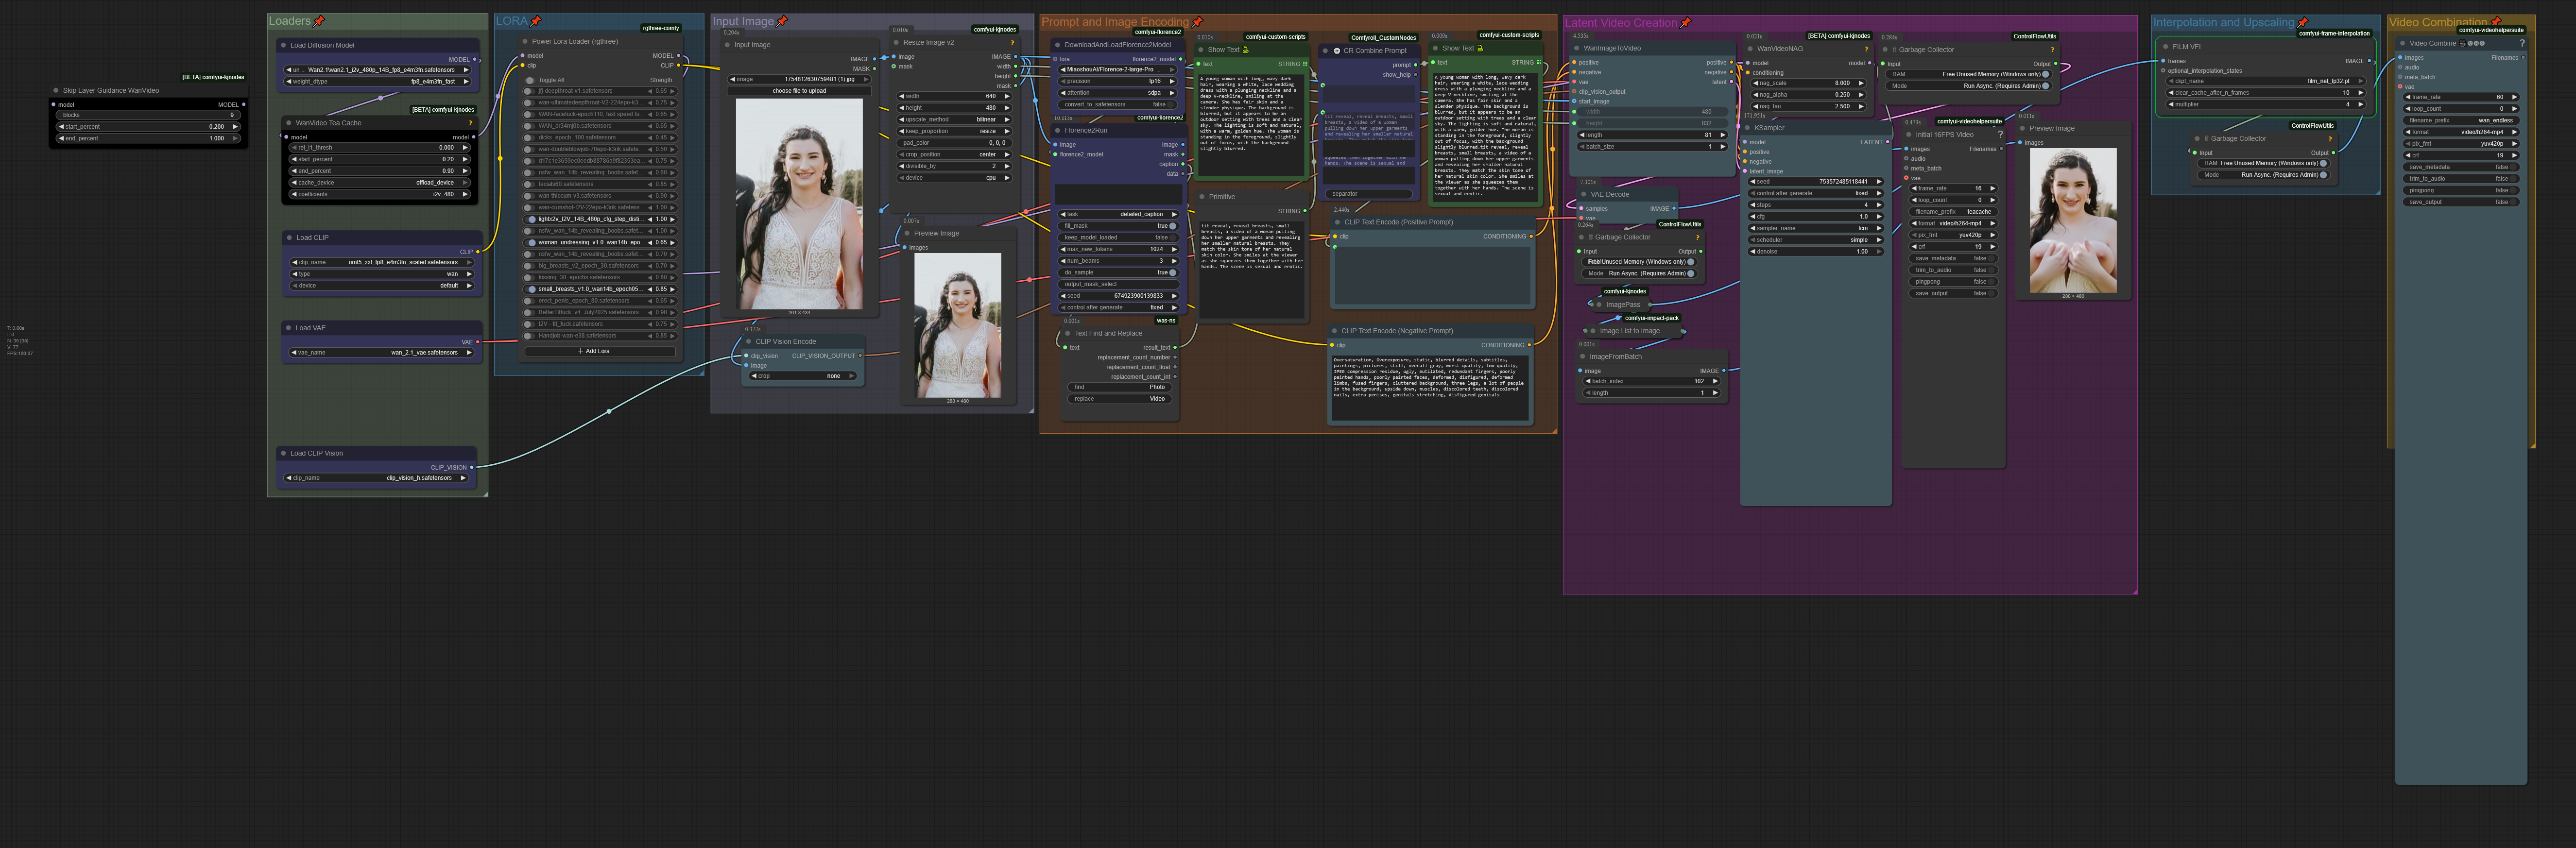This screenshot has height=848, width=2576.
Task: Increase width value in Resize Image v2
Action: pyautogui.click(x=1006, y=96)
